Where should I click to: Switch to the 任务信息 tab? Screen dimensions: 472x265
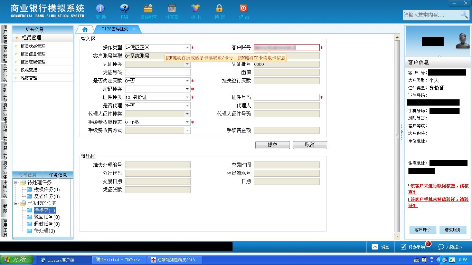click(58, 175)
